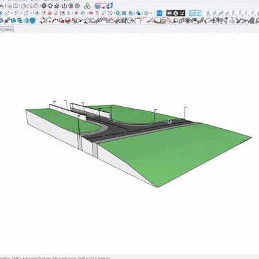Click the red crossed-arrows Zoom Extents icon
Viewport: 259px width, 259px height.
(110, 14)
